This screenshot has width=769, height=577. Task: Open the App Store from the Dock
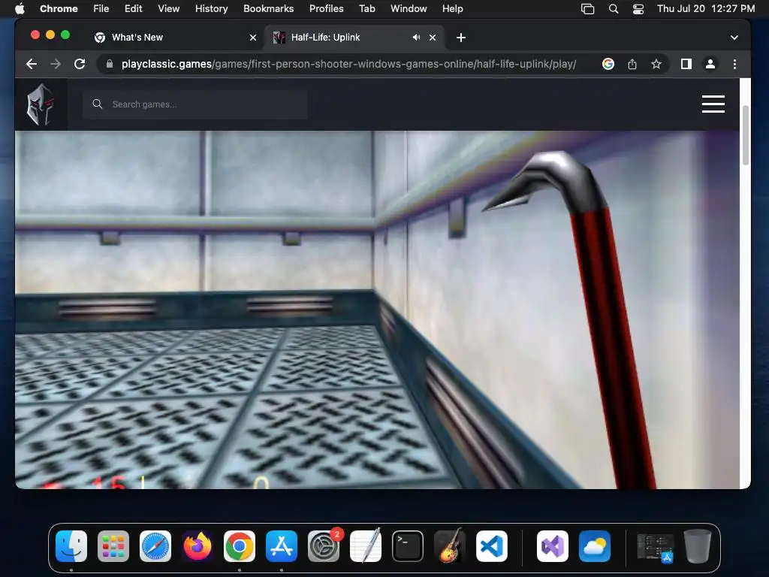[x=282, y=546]
